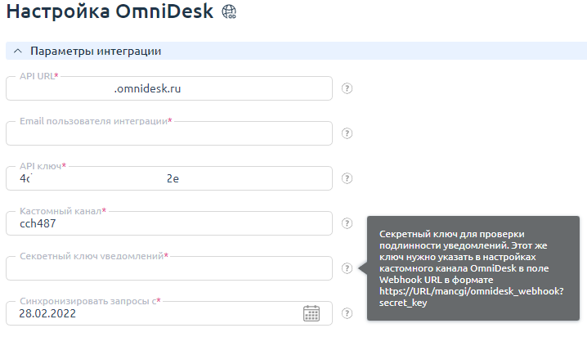Click the .omnidesk.ru domain text

[146, 88]
